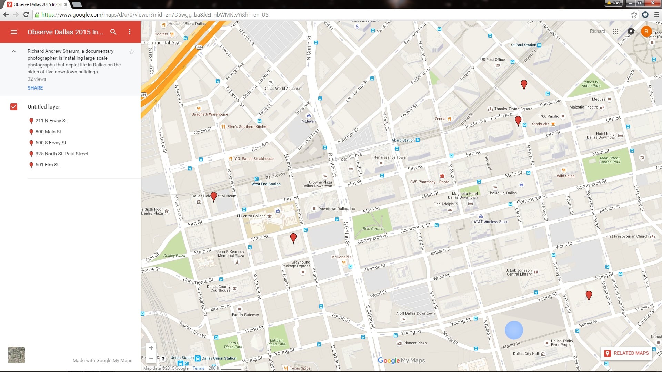This screenshot has width=662, height=372.
Task: Zoom out with the minus button
Action: [x=151, y=358]
